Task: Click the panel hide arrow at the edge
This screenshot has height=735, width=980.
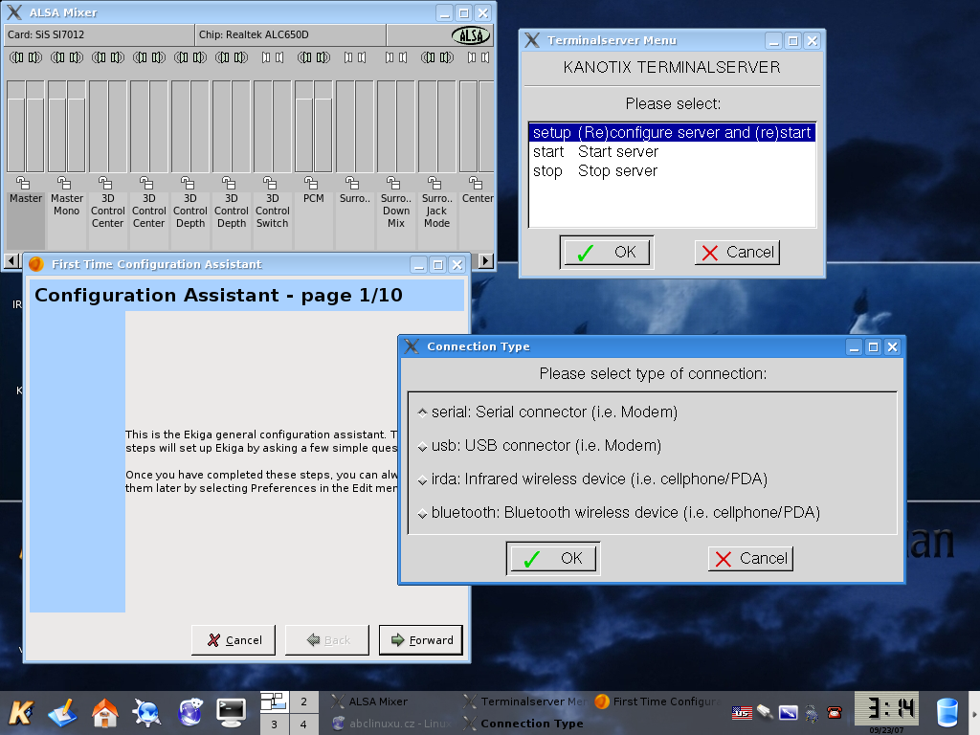Action: (974, 714)
